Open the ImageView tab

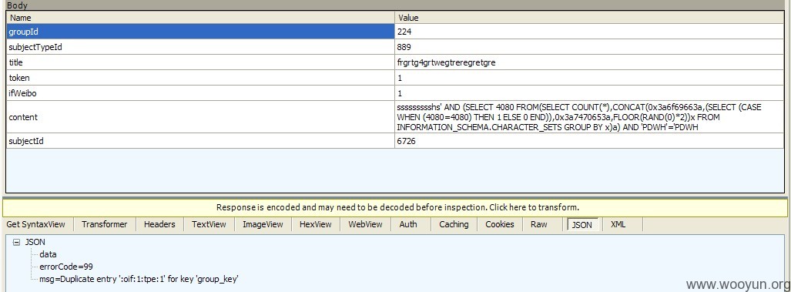click(x=263, y=224)
